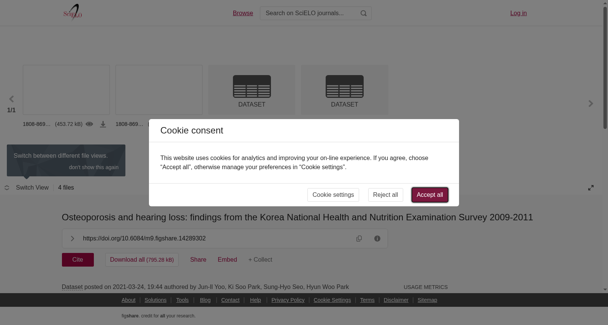Click the Browse link

click(x=243, y=13)
